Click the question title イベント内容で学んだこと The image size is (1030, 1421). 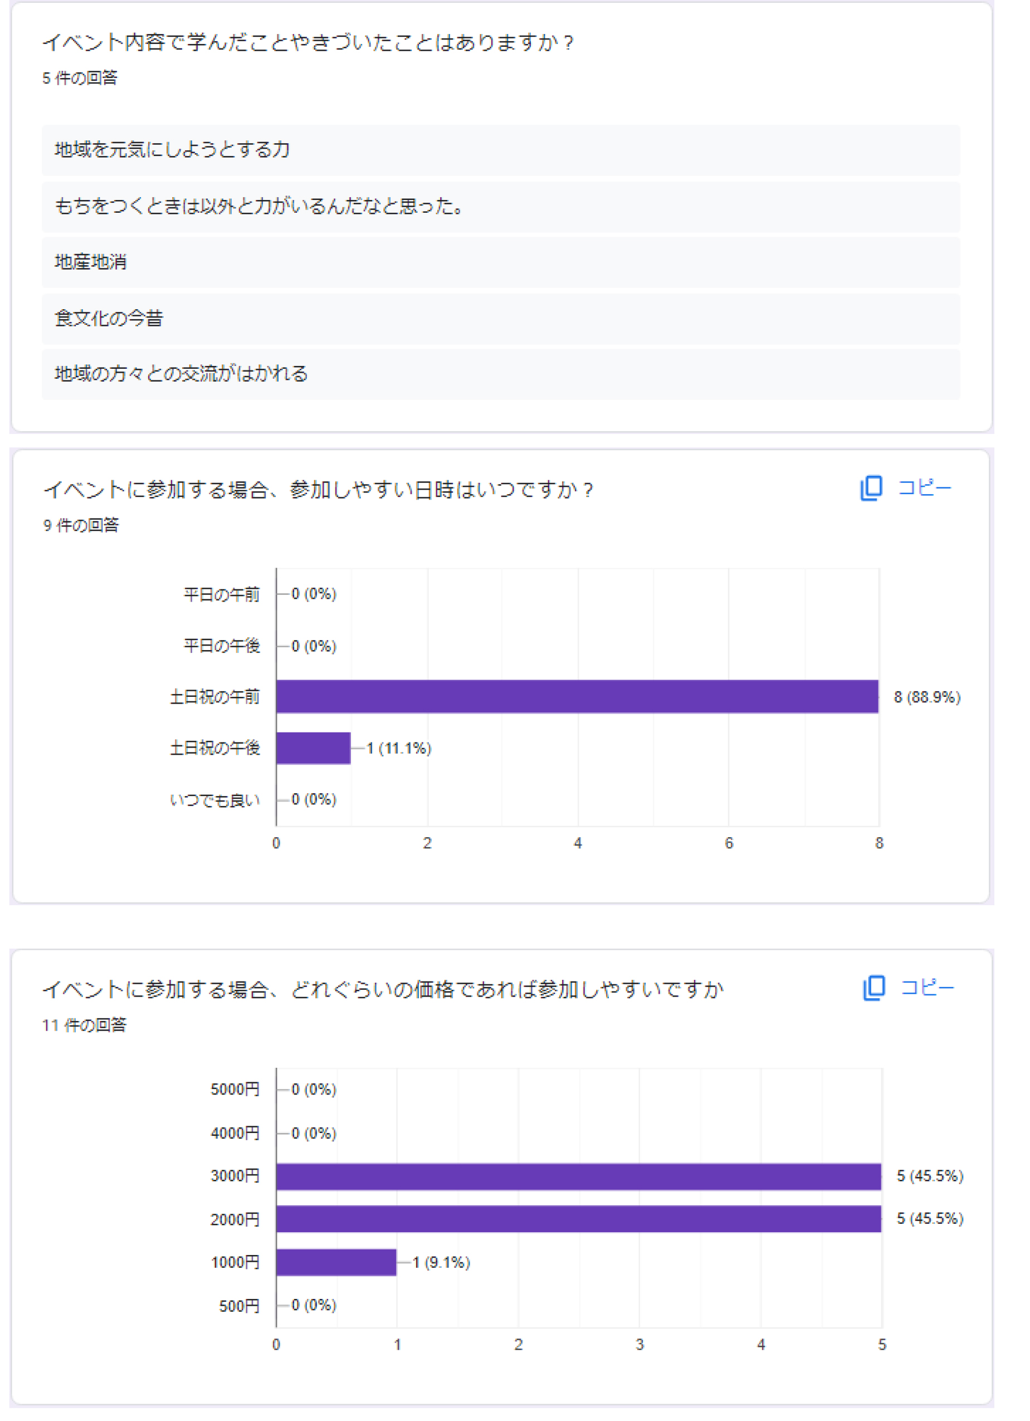pyautogui.click(x=307, y=42)
